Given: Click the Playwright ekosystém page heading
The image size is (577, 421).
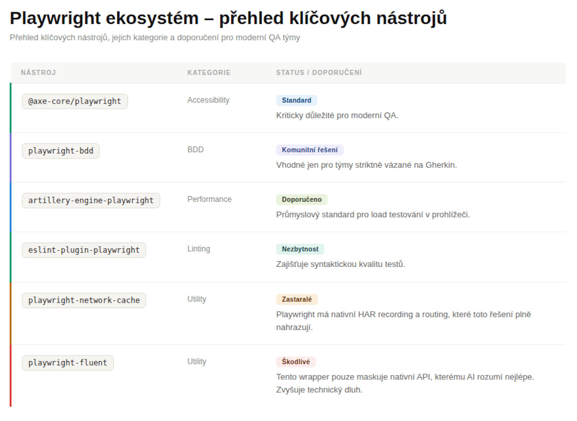Looking at the screenshot, I should click(x=228, y=18).
